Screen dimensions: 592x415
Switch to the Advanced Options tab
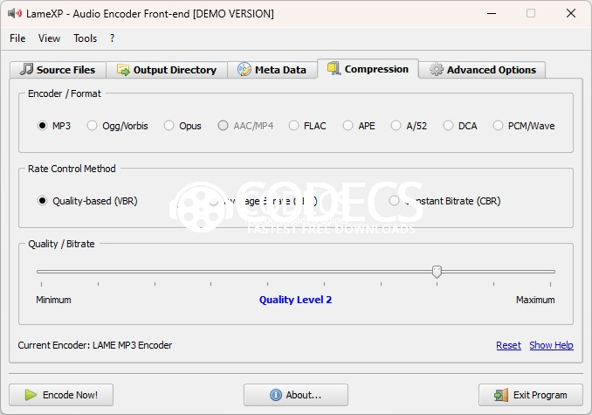482,70
